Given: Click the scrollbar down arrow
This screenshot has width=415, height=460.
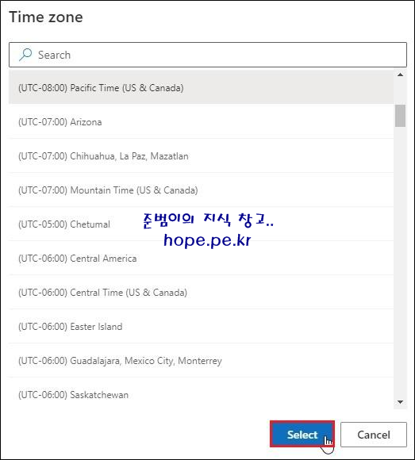Looking at the screenshot, I should 400,402.
